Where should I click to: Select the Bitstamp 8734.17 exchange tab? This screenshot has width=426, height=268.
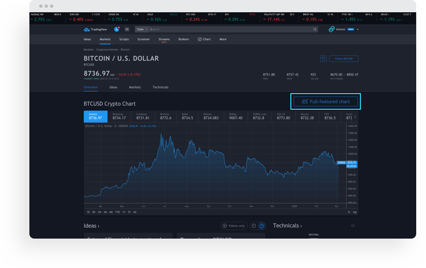point(119,117)
